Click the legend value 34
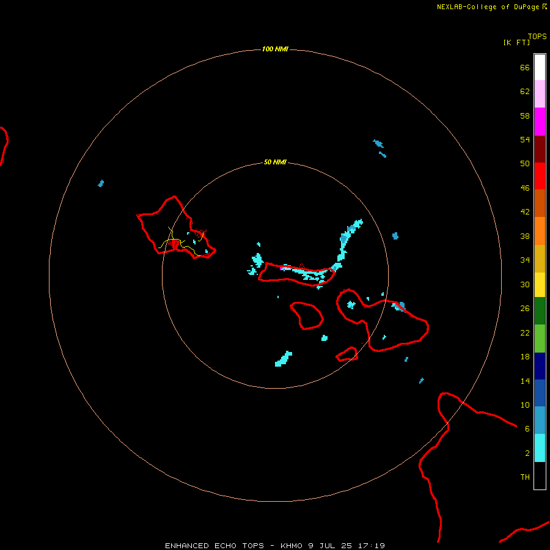The height and width of the screenshot is (550, 550). pyautogui.click(x=525, y=260)
